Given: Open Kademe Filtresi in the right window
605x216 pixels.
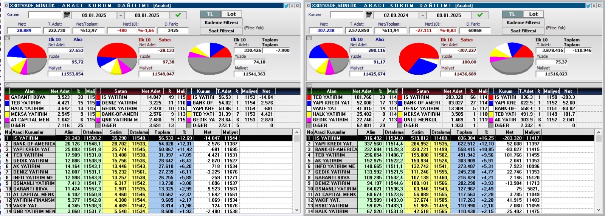Looking at the screenshot, I should (523, 22).
